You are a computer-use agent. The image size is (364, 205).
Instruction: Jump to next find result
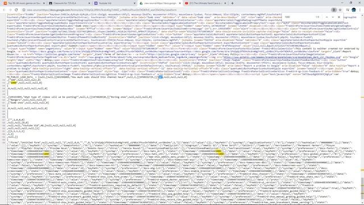[333, 17]
